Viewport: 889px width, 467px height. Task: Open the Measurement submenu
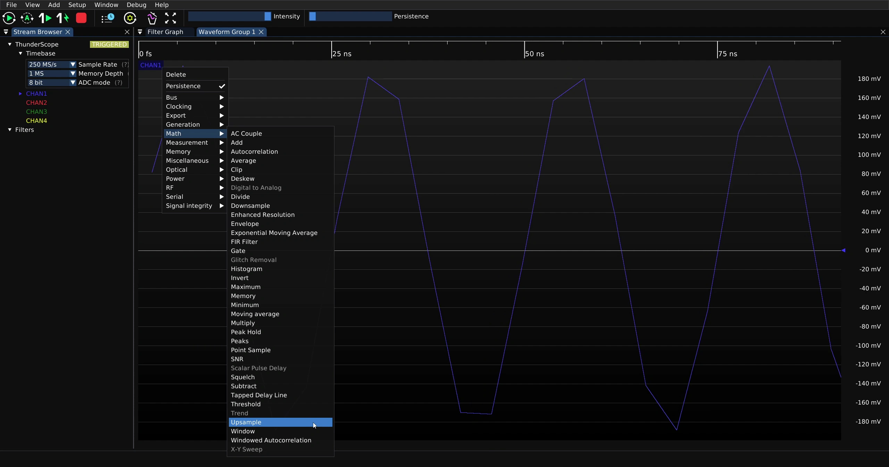(195, 143)
